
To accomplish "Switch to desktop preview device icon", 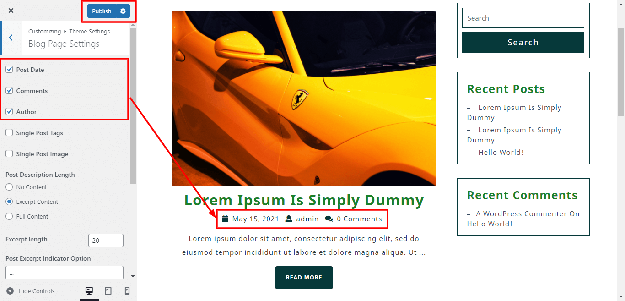I will click(x=89, y=291).
